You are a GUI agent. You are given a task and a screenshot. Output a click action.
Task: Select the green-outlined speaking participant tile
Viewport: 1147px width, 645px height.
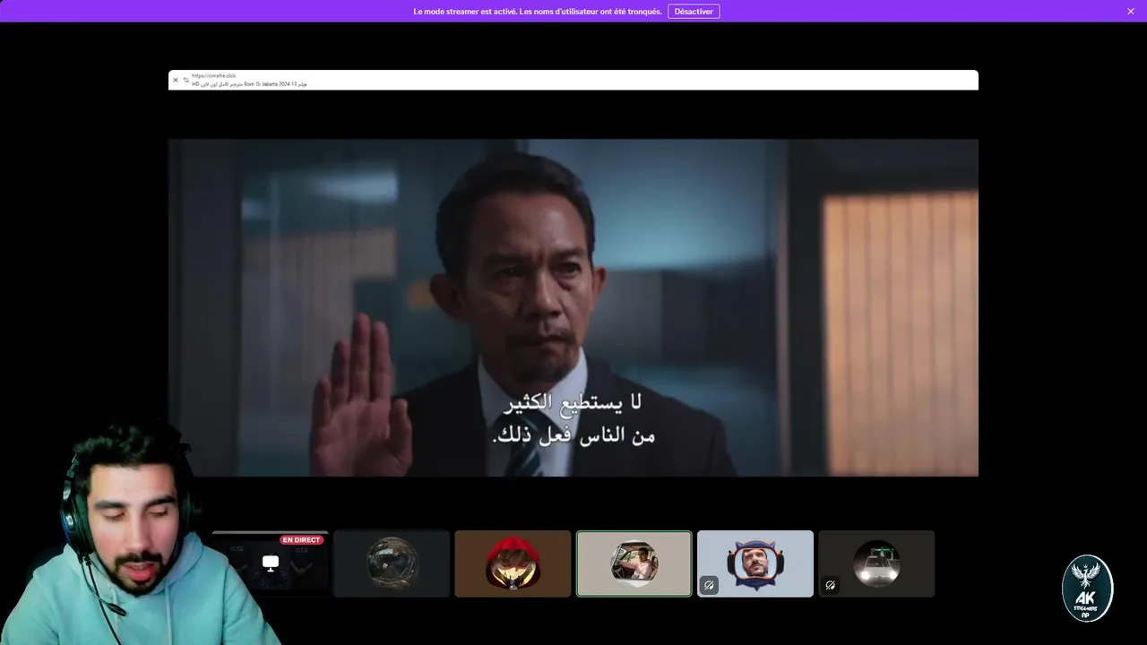tap(634, 563)
